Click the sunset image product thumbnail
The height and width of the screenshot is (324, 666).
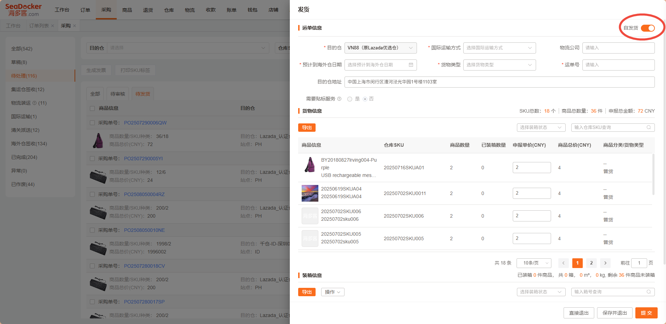click(x=310, y=193)
